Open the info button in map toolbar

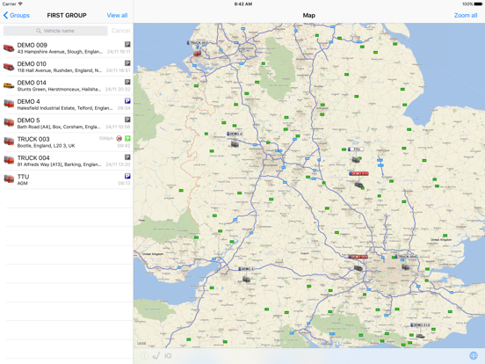(144, 356)
